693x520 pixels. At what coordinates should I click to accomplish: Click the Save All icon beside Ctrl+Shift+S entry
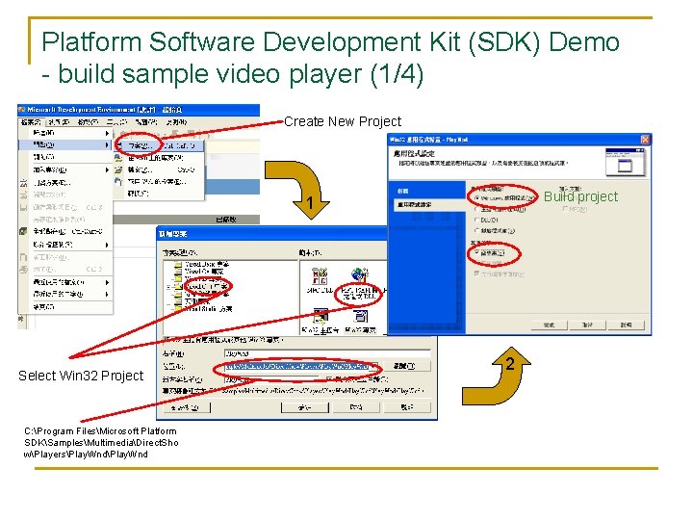pyautogui.click(x=23, y=231)
